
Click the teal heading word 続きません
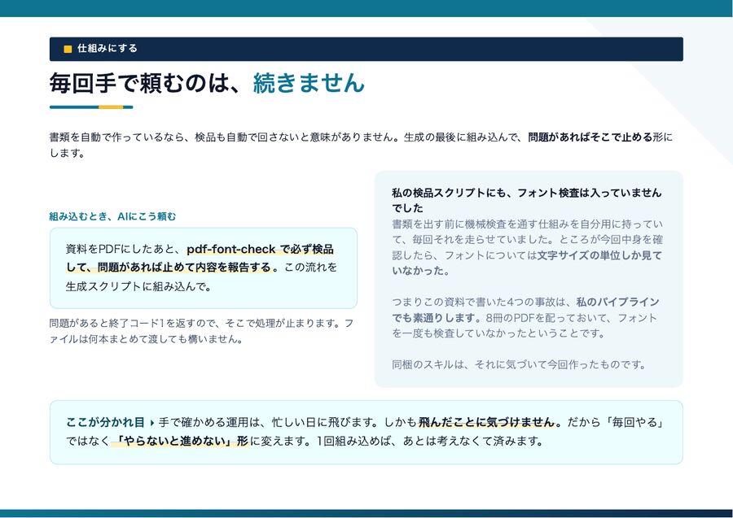(x=309, y=84)
